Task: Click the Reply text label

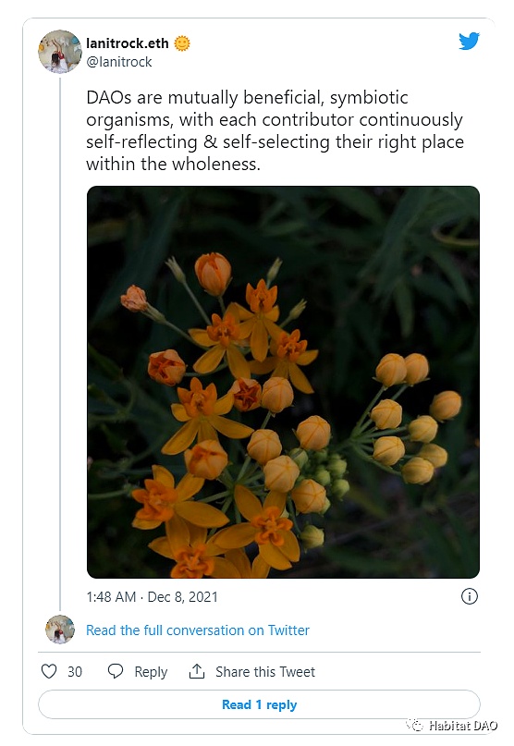Action: 151,672
